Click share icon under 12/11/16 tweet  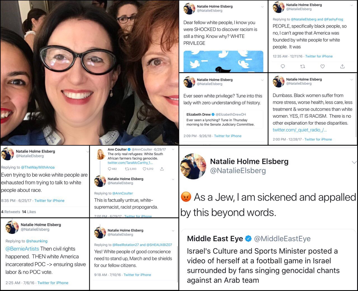[342, 66]
